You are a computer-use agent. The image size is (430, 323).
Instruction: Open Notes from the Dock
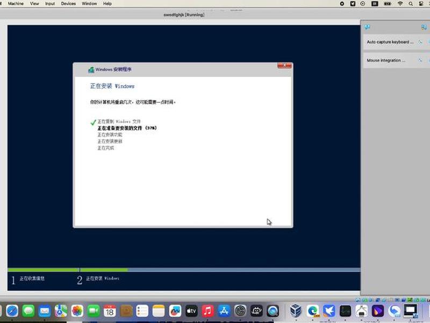pyautogui.click(x=159, y=311)
